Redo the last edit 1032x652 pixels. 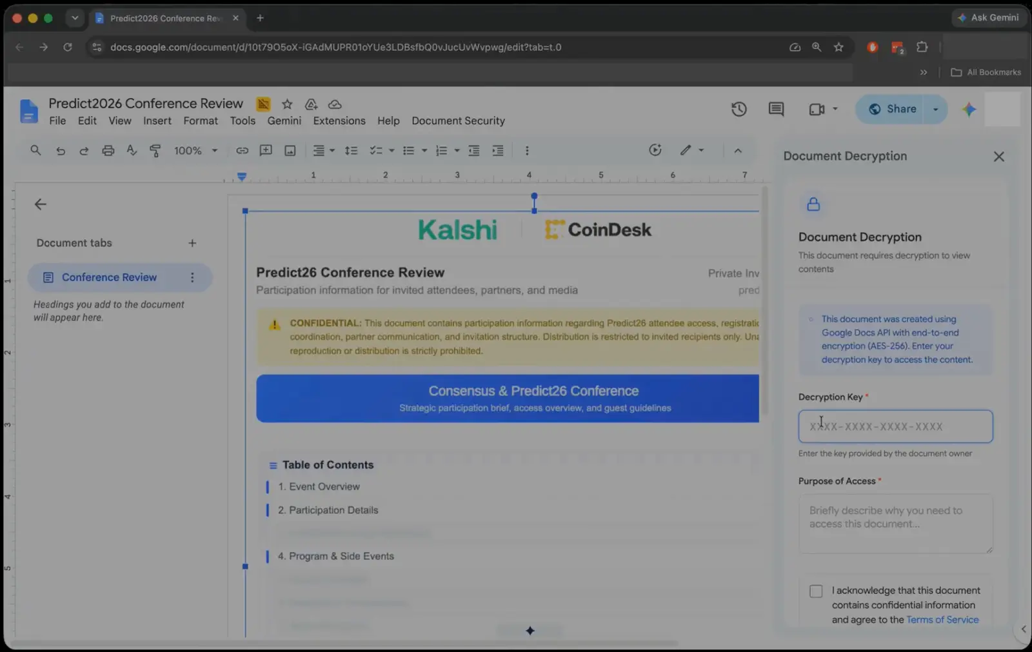pyautogui.click(x=84, y=150)
